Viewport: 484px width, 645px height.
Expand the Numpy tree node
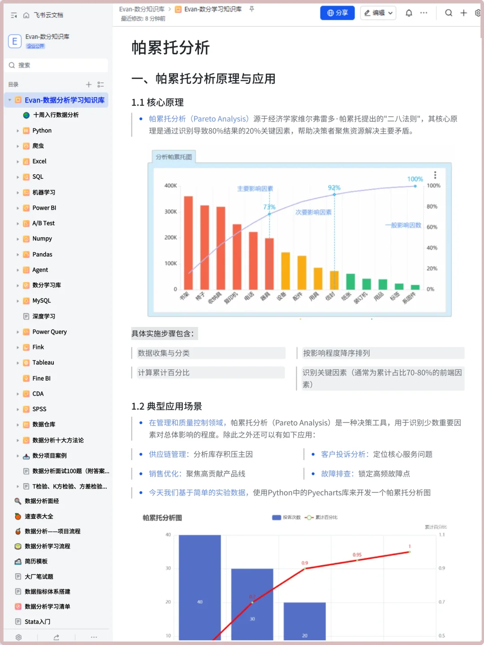click(x=18, y=239)
